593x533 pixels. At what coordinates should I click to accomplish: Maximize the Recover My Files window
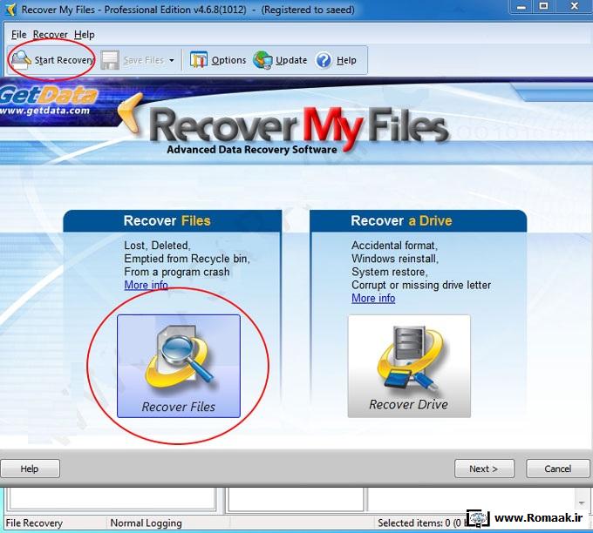544,6
